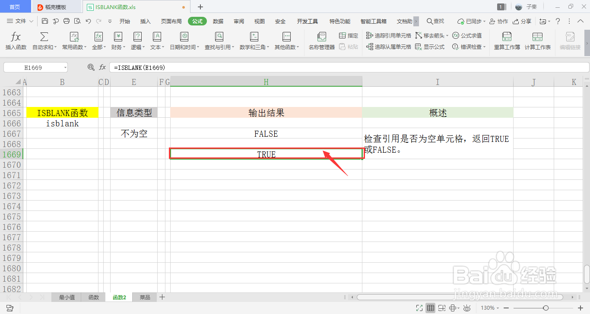Expand the 移去箭头 dropdown
Viewport: 590px width, 314px height.
pos(447,36)
